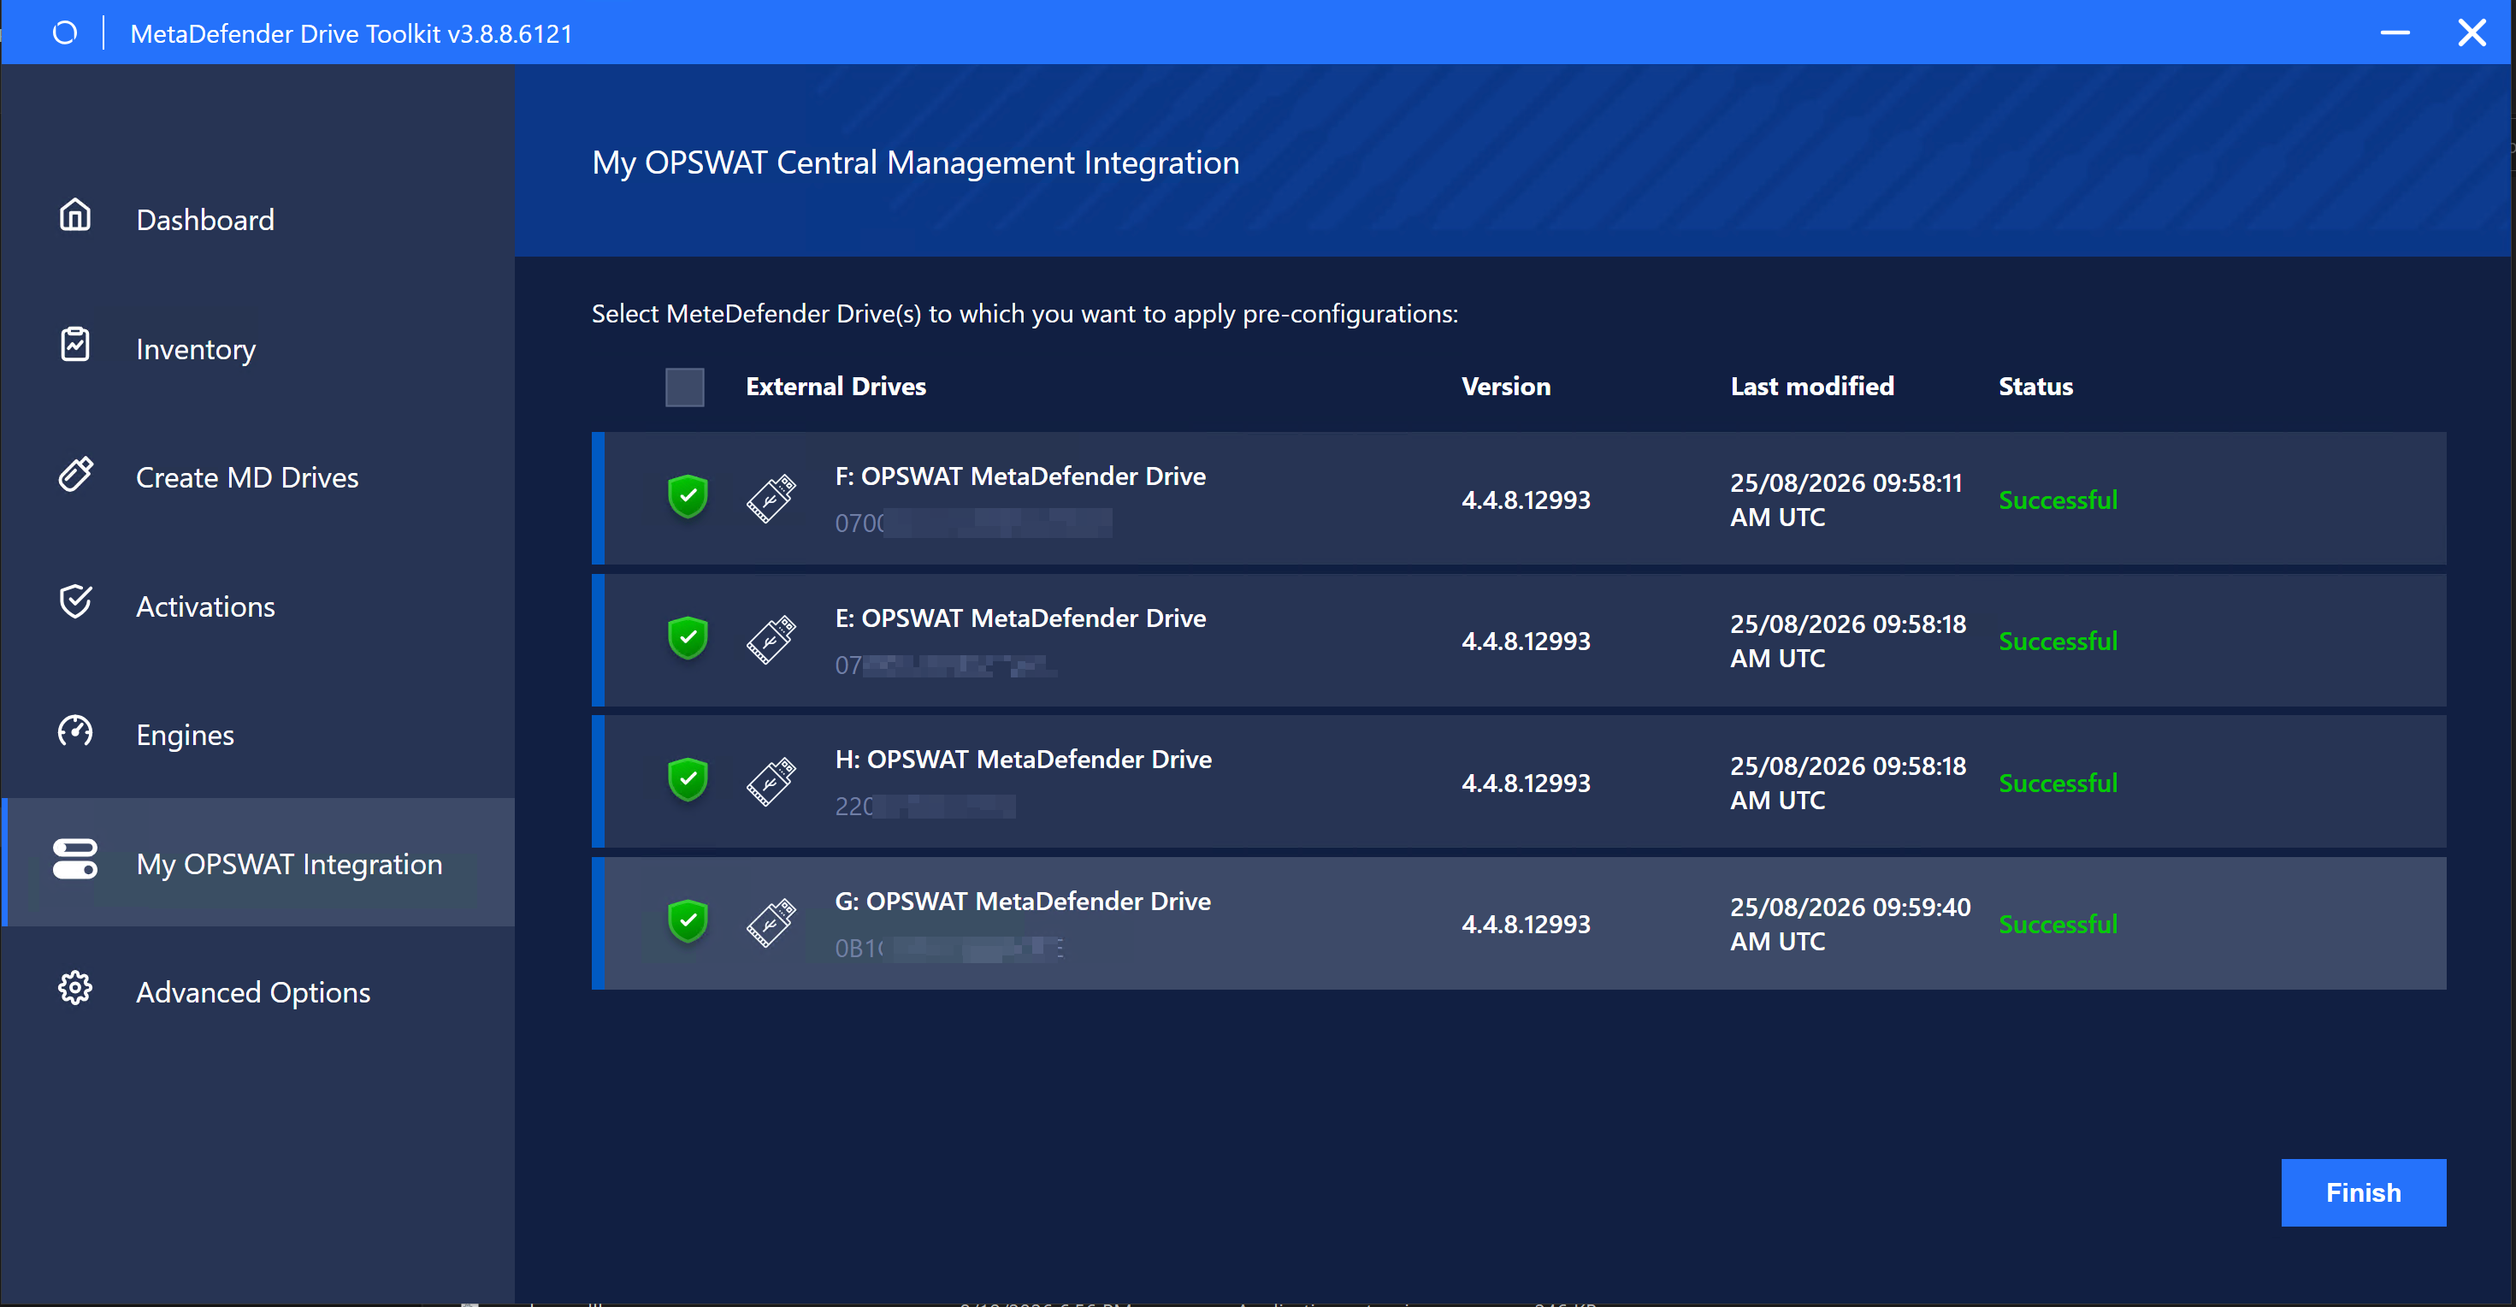Image resolution: width=2516 pixels, height=1307 pixels.
Task: Minimize the Toolkit window
Action: tap(2394, 33)
